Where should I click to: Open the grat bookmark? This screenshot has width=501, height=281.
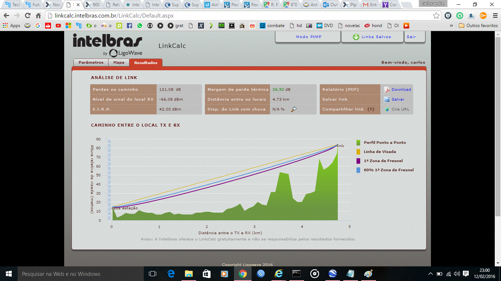point(176,26)
